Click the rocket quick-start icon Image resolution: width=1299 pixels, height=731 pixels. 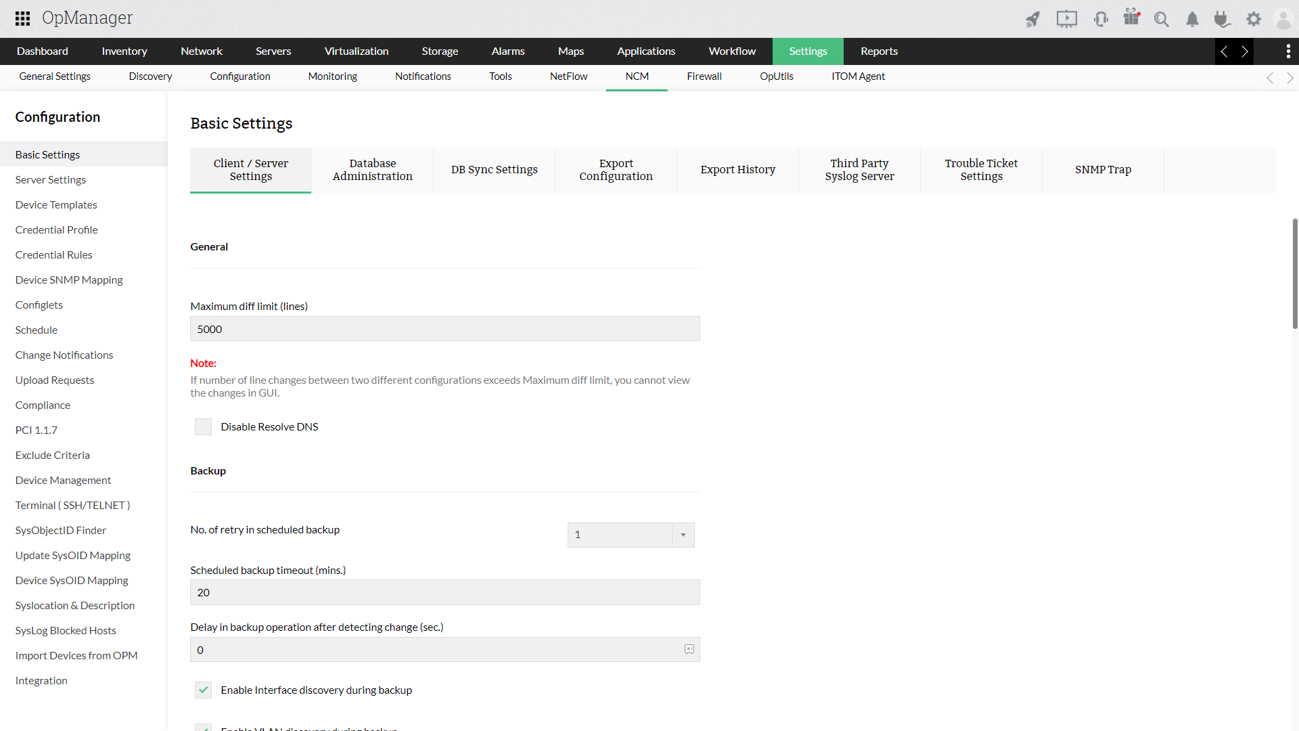point(1032,19)
